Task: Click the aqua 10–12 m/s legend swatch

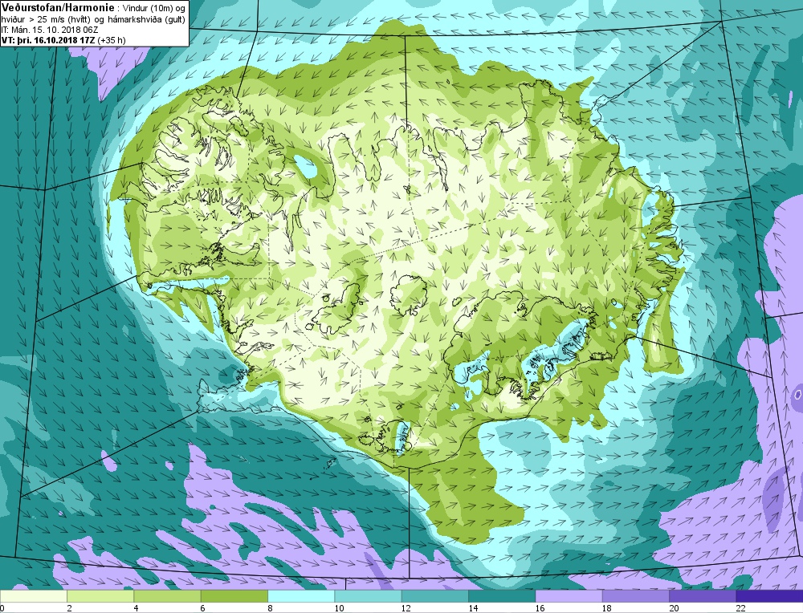Action: click(369, 596)
